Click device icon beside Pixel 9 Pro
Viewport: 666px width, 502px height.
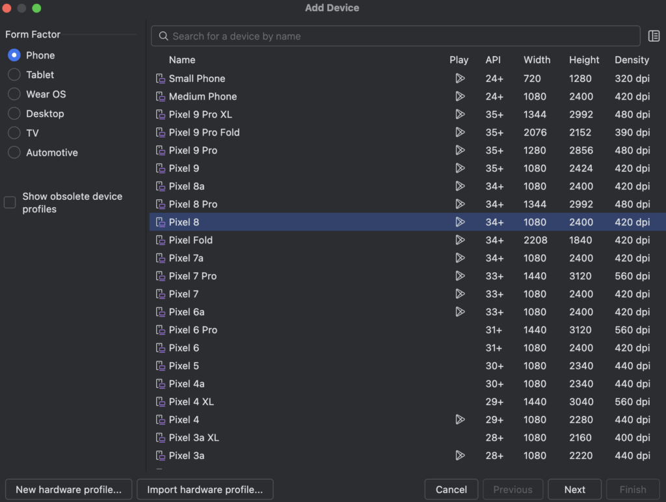pos(161,150)
